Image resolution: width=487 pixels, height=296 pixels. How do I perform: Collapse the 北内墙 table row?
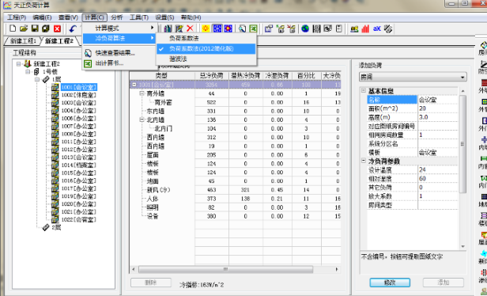coord(142,120)
